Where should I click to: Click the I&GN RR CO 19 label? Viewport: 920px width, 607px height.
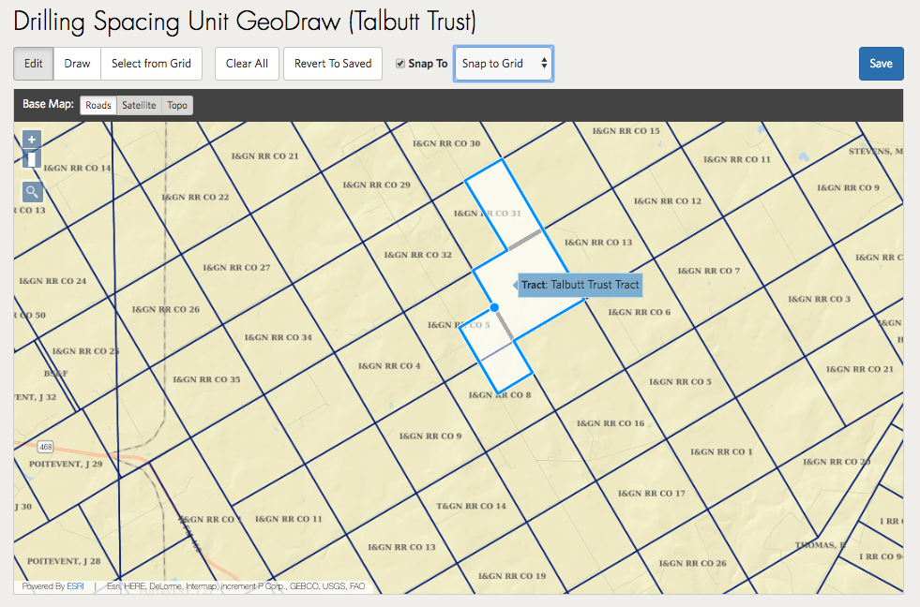tap(512, 576)
